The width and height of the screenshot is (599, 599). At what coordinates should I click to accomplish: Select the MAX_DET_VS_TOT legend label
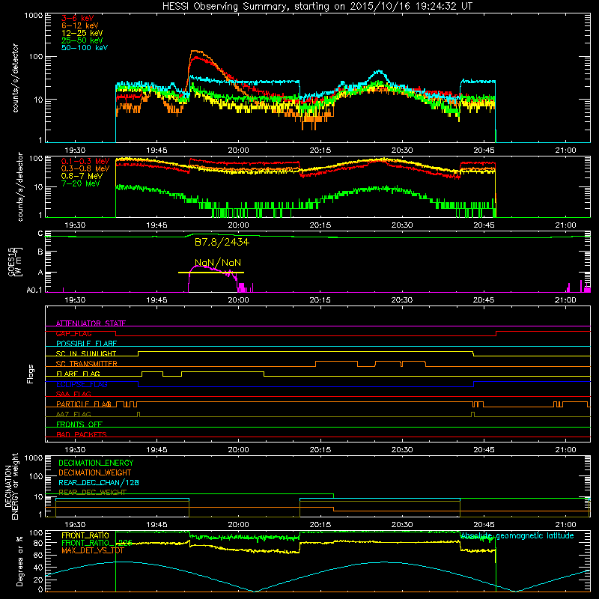pyautogui.click(x=92, y=550)
